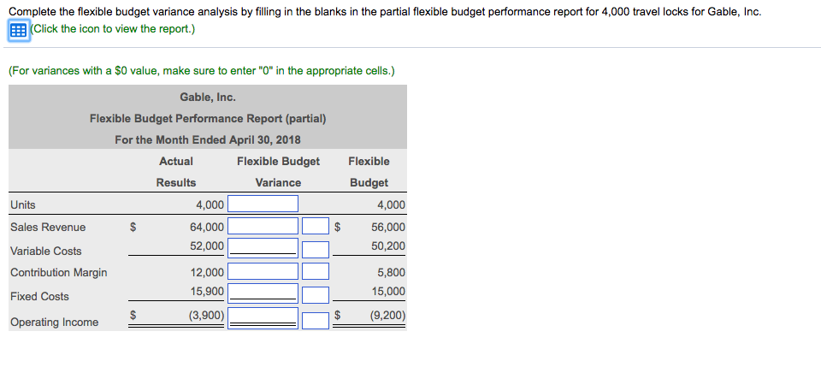This screenshot has width=821, height=373.
Task: Select the Contribution Margin variance amount field
Action: (x=263, y=271)
